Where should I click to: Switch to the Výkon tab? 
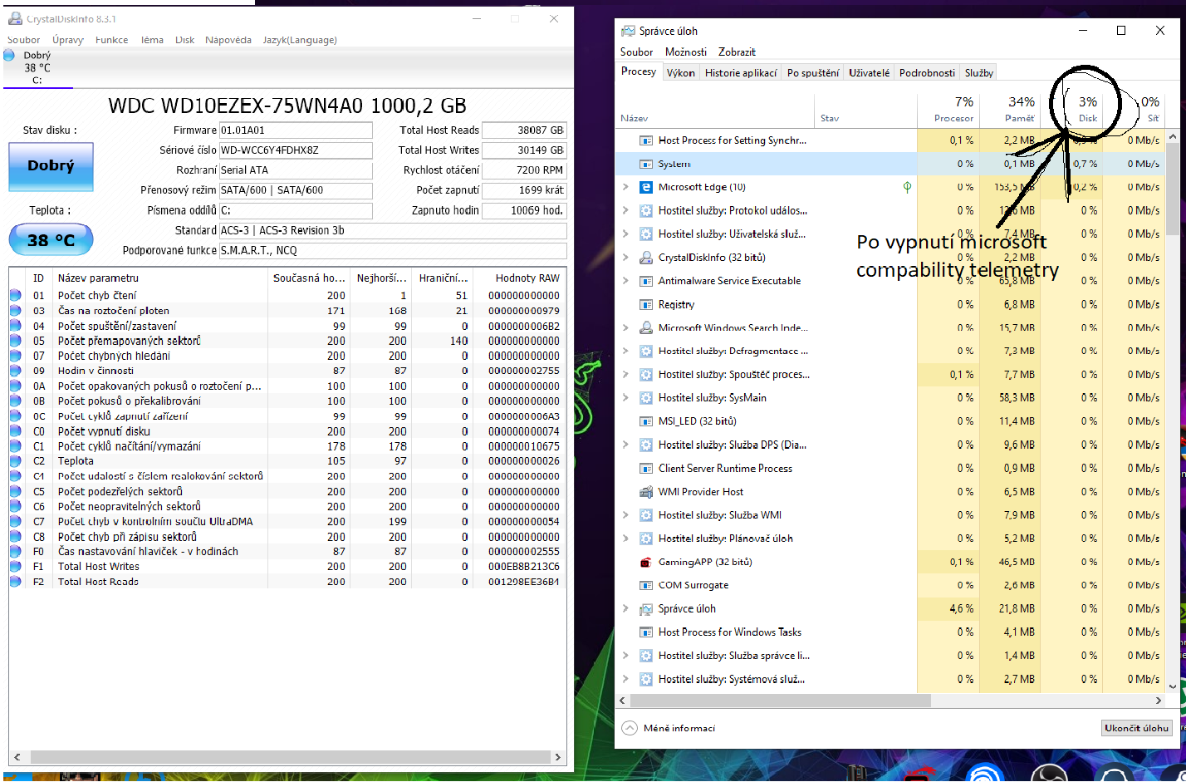680,73
